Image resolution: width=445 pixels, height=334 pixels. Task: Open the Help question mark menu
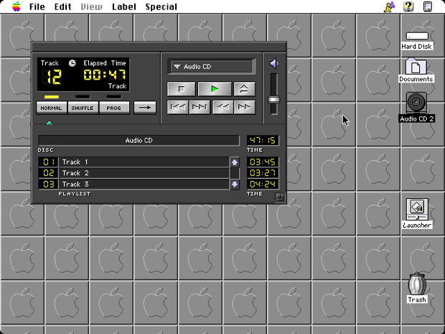(408, 6)
